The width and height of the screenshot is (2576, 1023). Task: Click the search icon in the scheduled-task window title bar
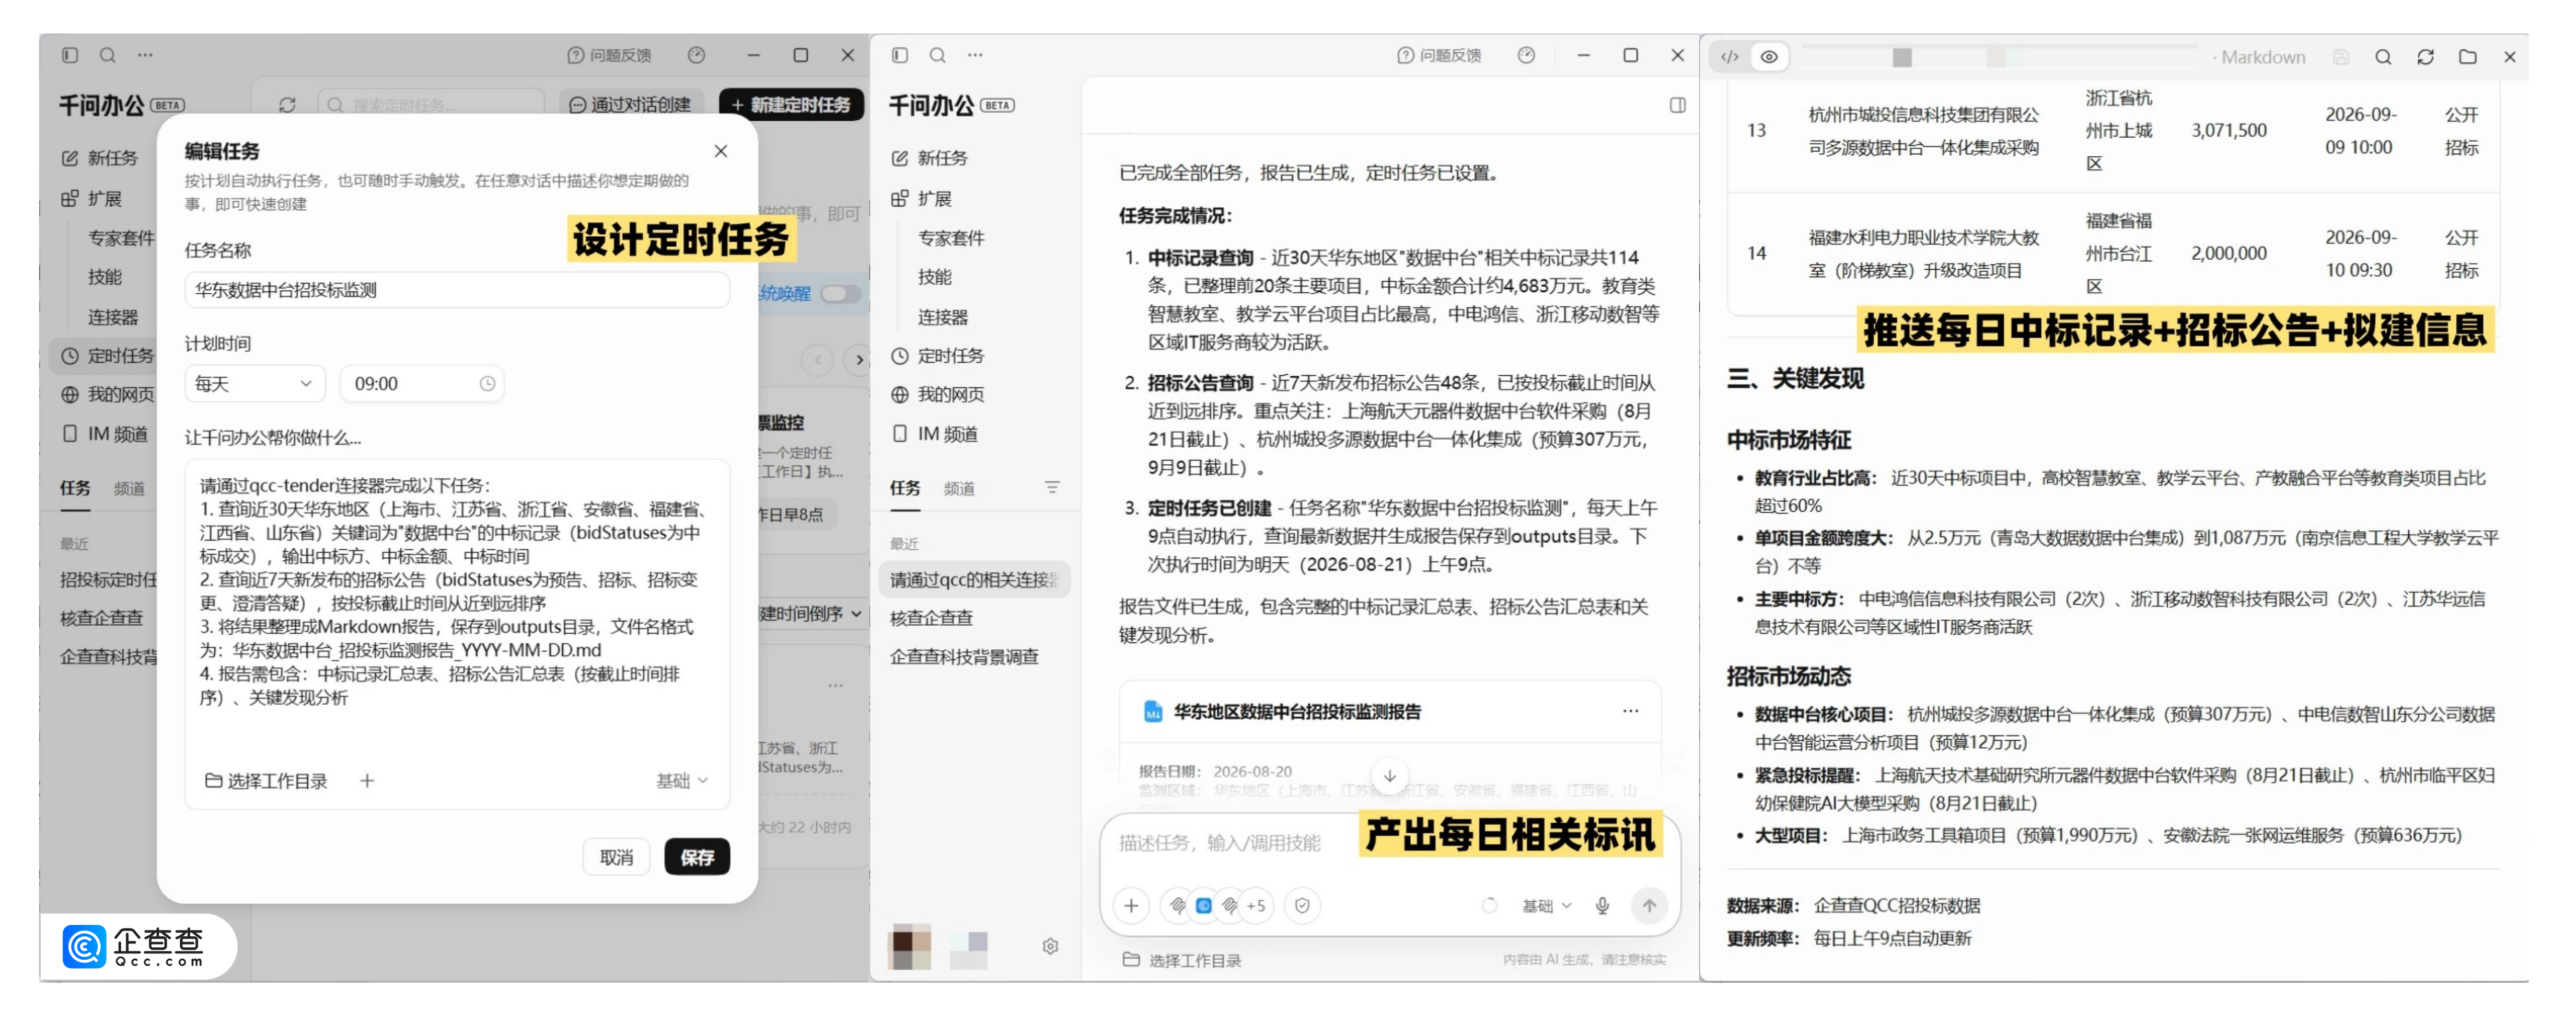(108, 55)
